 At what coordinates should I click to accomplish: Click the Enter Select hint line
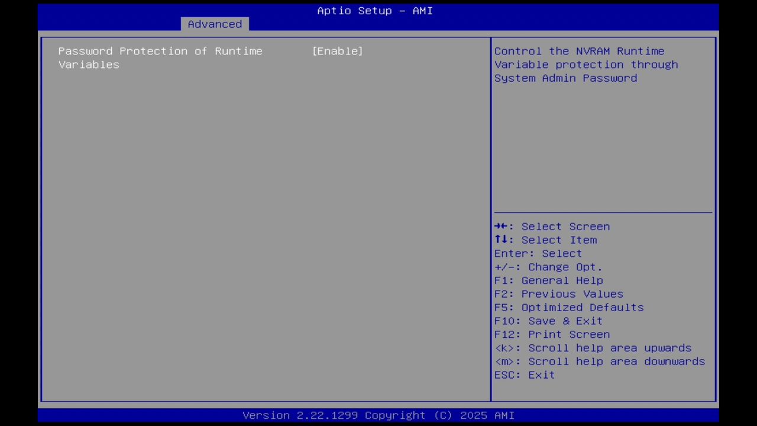point(538,253)
